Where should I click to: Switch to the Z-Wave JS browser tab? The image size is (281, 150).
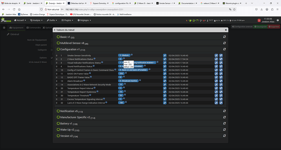[143, 3]
